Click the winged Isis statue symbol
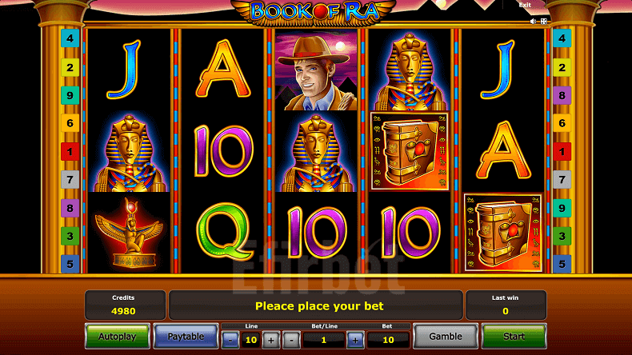The width and height of the screenshot is (632, 355). coord(129,233)
